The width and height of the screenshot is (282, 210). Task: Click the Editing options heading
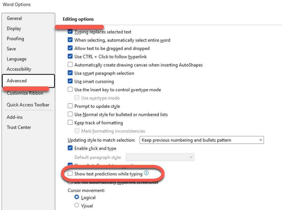point(78,19)
